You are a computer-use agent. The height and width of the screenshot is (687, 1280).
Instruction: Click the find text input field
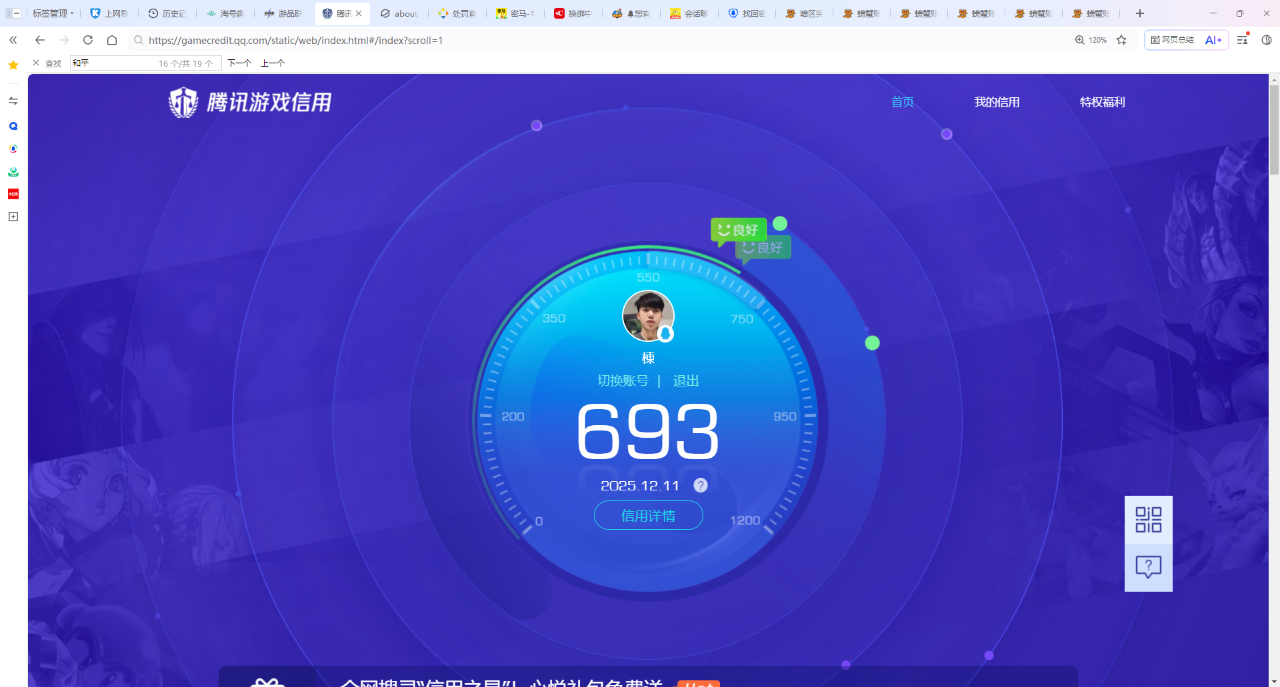(113, 63)
